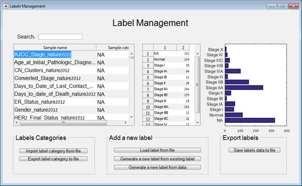Click column 2 header in values table
The image size is (302, 186).
pyautogui.click(x=183, y=47)
